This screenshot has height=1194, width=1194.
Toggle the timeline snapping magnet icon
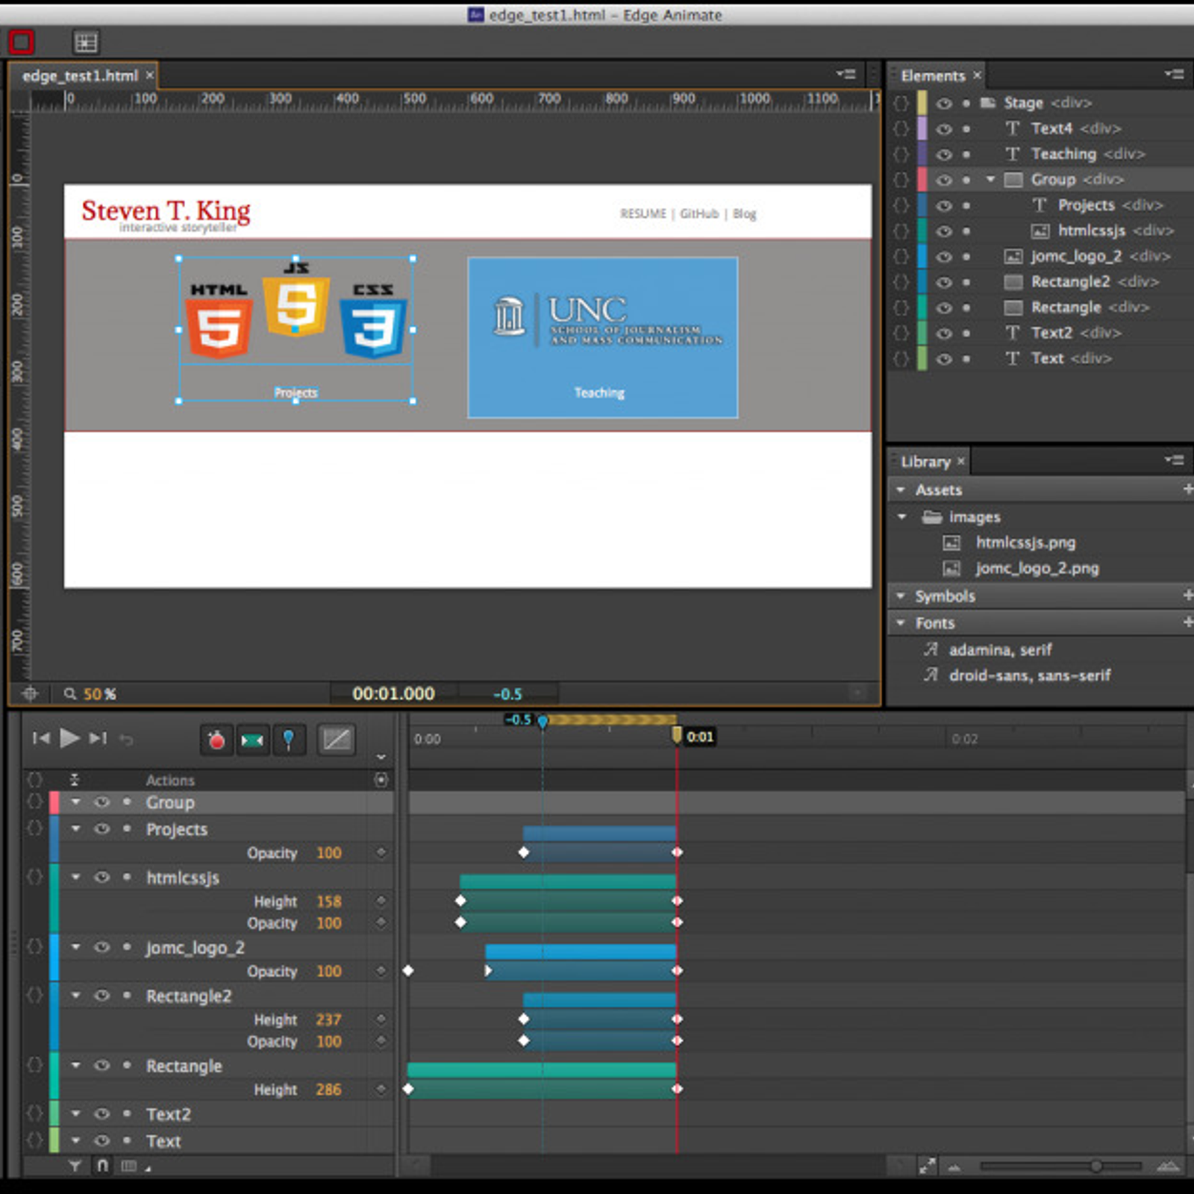click(102, 1166)
